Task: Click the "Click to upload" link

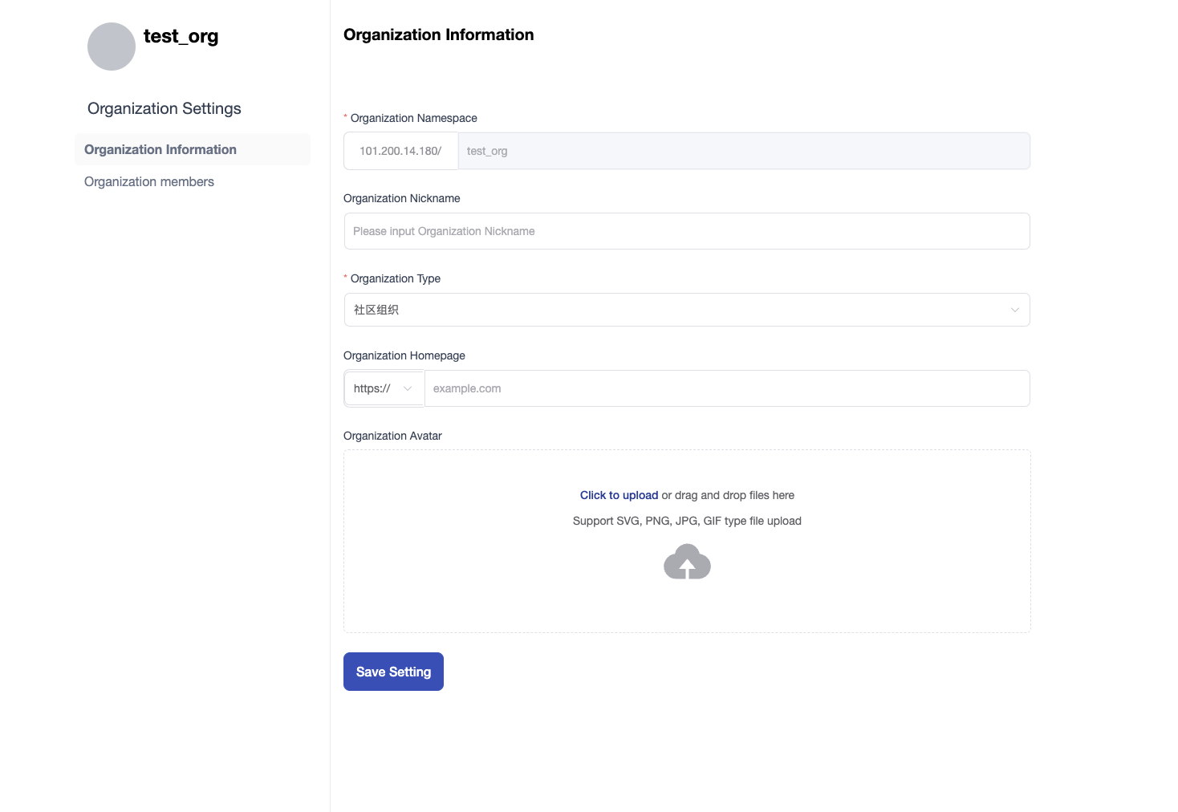Action: click(x=619, y=496)
